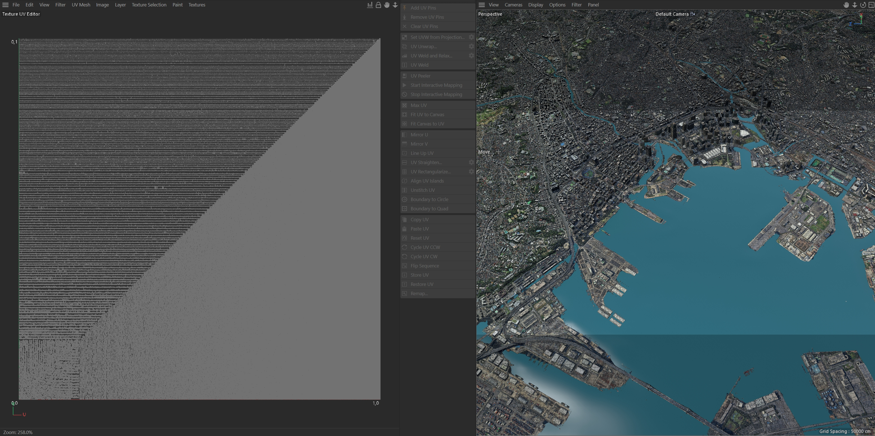This screenshot has width=875, height=436.
Task: Click Restore UV command
Action: [438, 284]
